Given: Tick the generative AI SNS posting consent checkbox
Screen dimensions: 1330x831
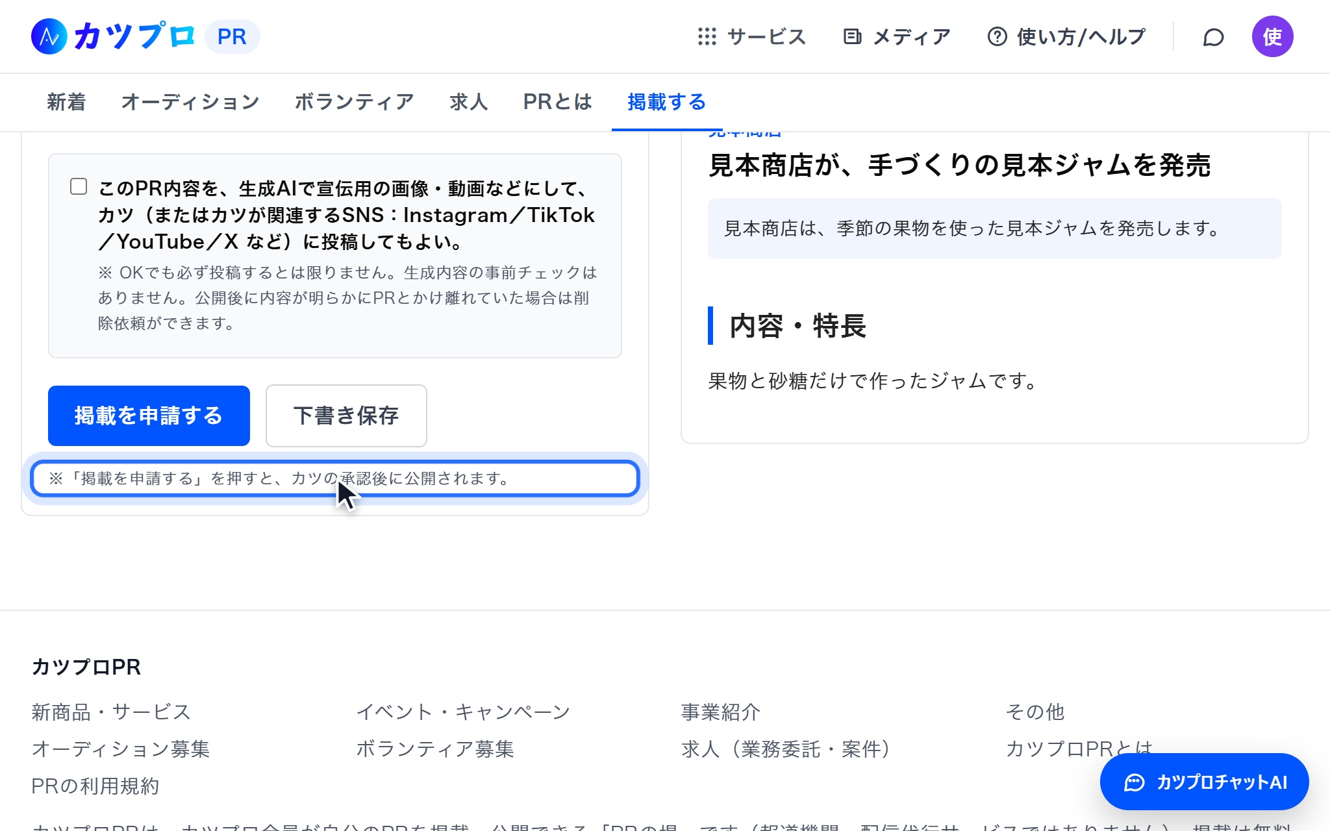Looking at the screenshot, I should click(79, 187).
